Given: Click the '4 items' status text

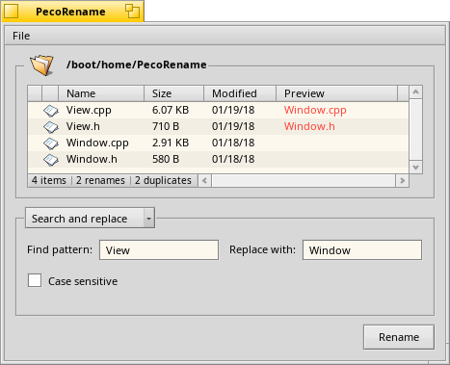Looking at the screenshot, I should coord(49,180).
